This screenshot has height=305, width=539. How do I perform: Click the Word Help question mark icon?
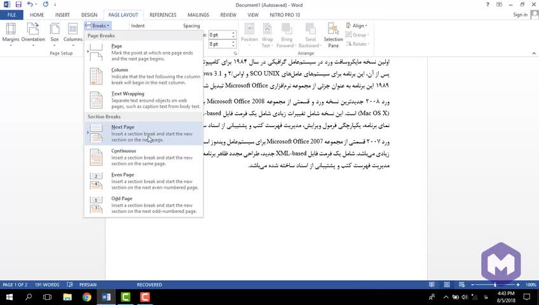(x=488, y=5)
